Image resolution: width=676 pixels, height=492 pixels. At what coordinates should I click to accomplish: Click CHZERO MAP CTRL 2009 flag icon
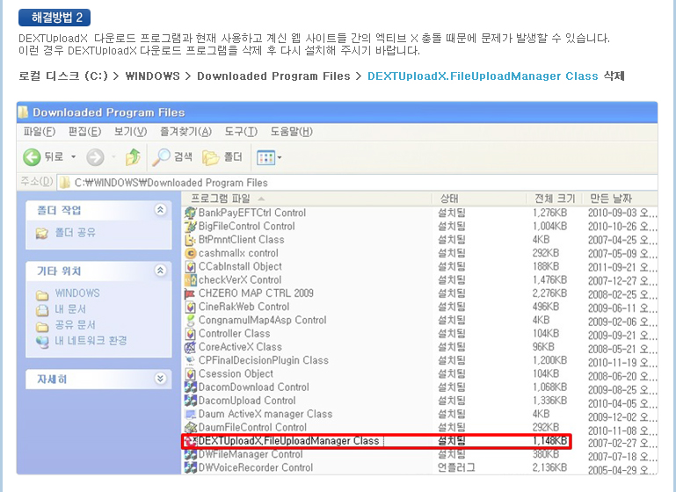[x=190, y=293]
